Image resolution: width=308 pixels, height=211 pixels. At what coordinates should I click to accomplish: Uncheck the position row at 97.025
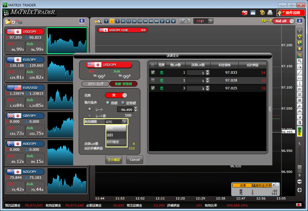click(x=153, y=88)
